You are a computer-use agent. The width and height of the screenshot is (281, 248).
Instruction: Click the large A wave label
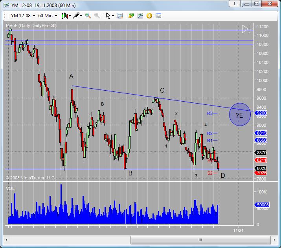pos(71,77)
